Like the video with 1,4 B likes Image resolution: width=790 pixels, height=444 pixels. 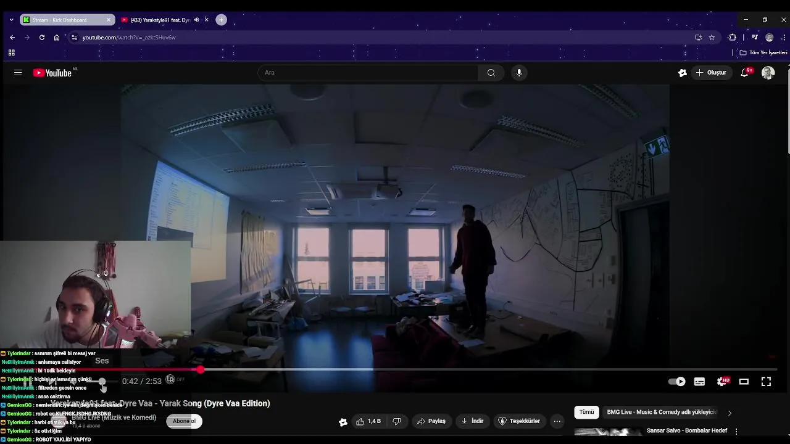tap(368, 421)
